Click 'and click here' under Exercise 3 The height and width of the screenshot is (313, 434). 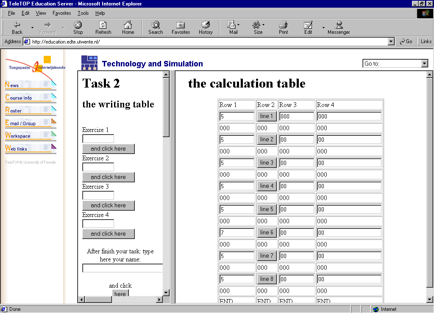(x=108, y=205)
